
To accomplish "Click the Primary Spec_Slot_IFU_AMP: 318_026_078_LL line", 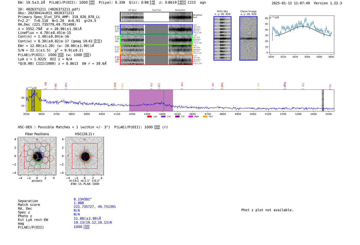I will (59, 17).
